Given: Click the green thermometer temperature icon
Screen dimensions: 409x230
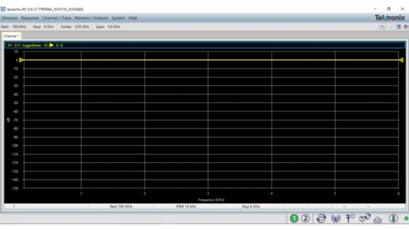Looking at the screenshot, I should pyautogui.click(x=393, y=219).
